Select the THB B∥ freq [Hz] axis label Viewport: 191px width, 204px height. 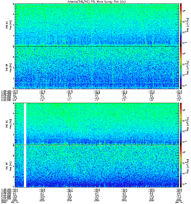click(9, 68)
